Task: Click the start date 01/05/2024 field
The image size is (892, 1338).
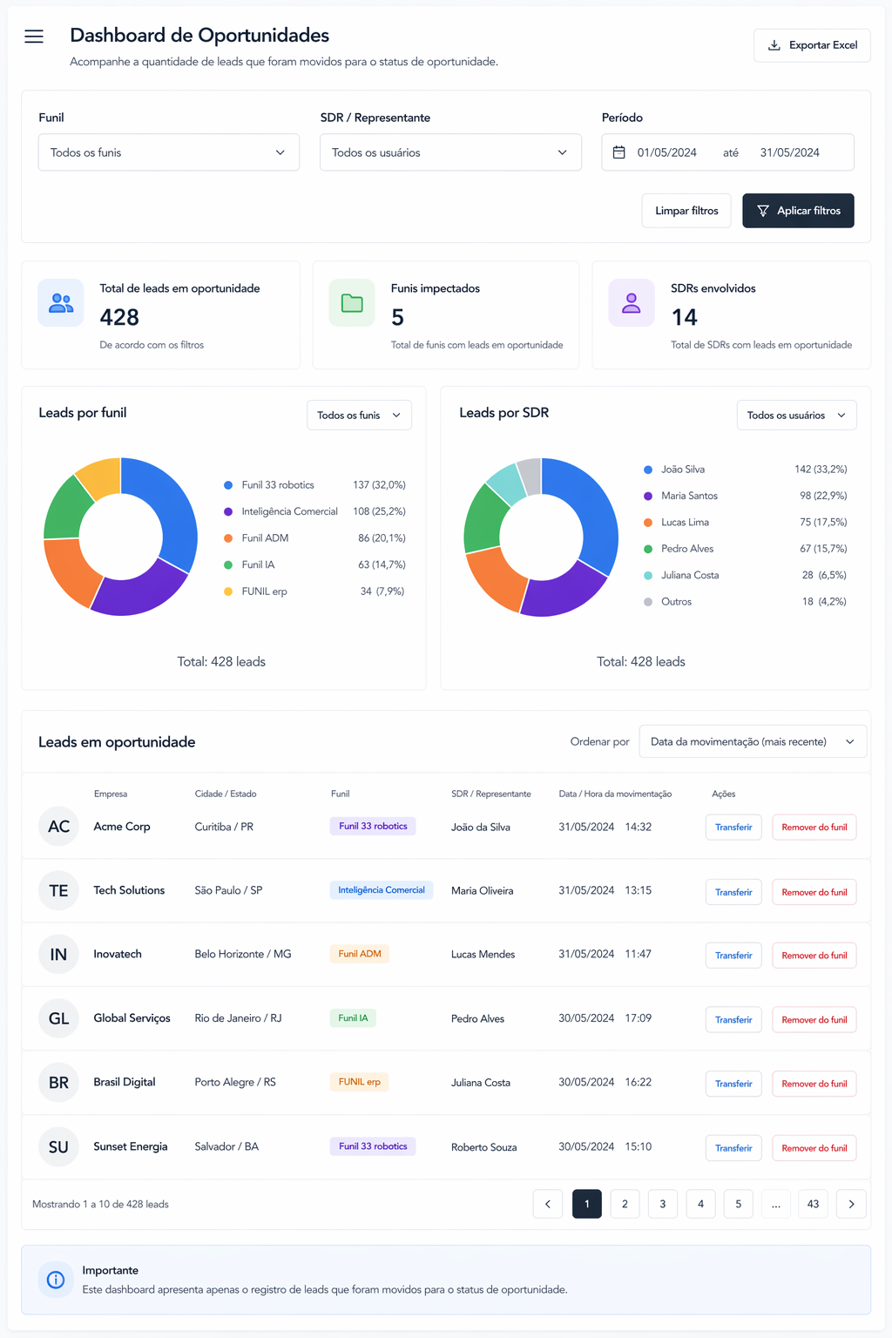Action: point(667,152)
